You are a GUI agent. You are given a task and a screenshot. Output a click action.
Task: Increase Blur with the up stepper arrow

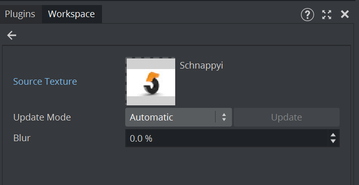click(x=333, y=135)
